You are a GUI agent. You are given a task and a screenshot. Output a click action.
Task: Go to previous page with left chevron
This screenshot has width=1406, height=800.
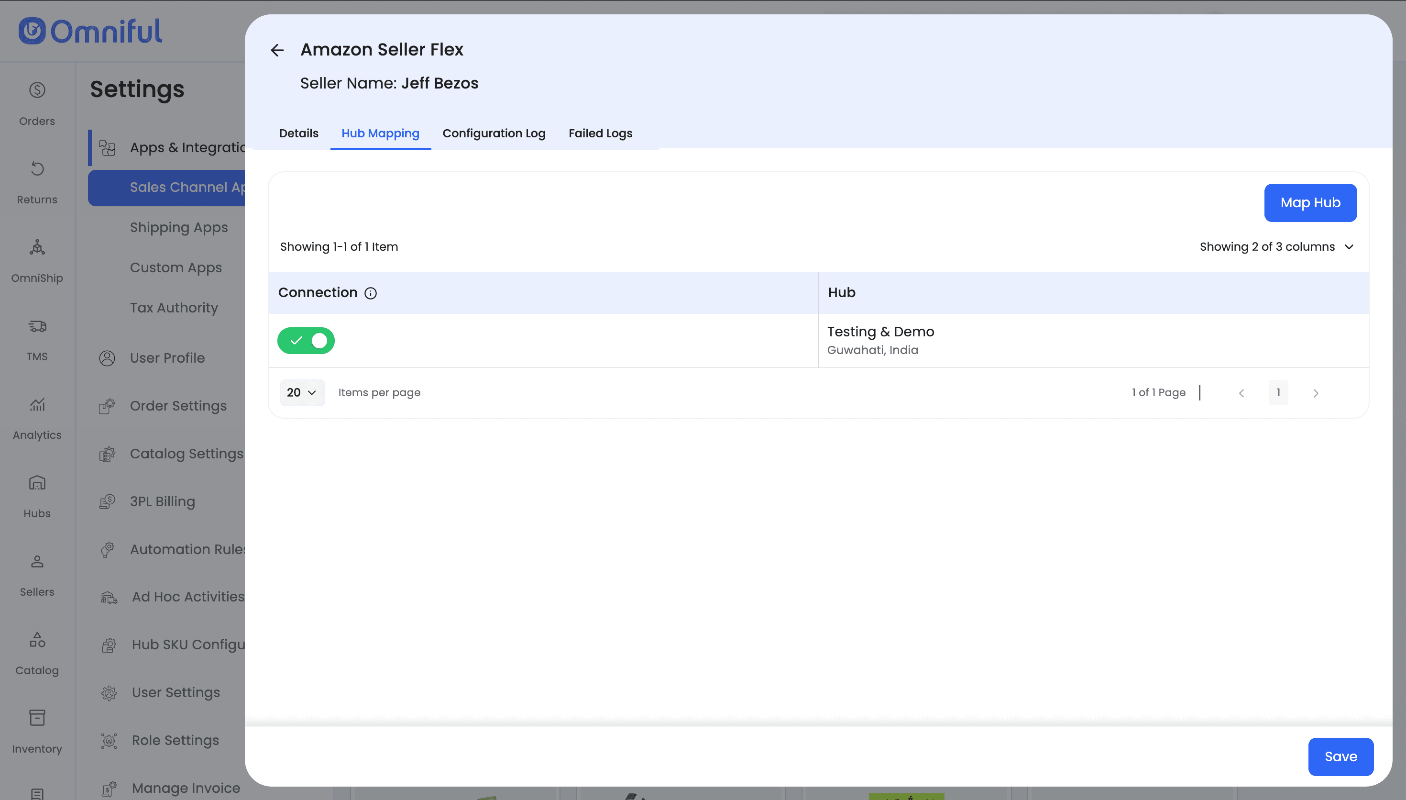point(1241,393)
